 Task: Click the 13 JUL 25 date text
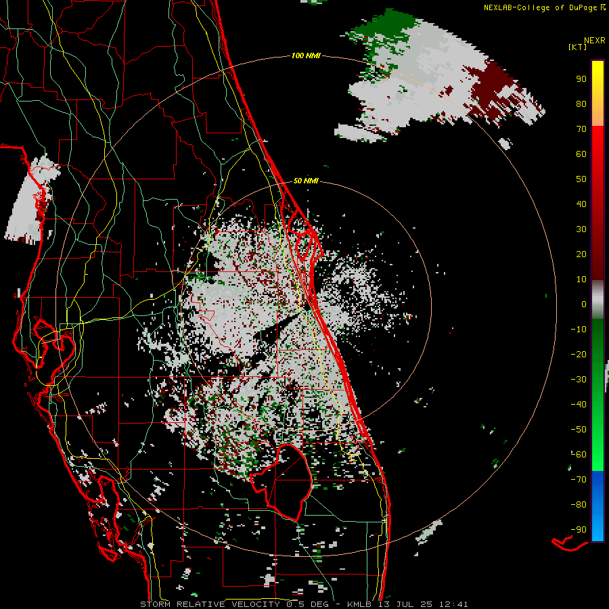click(405, 604)
